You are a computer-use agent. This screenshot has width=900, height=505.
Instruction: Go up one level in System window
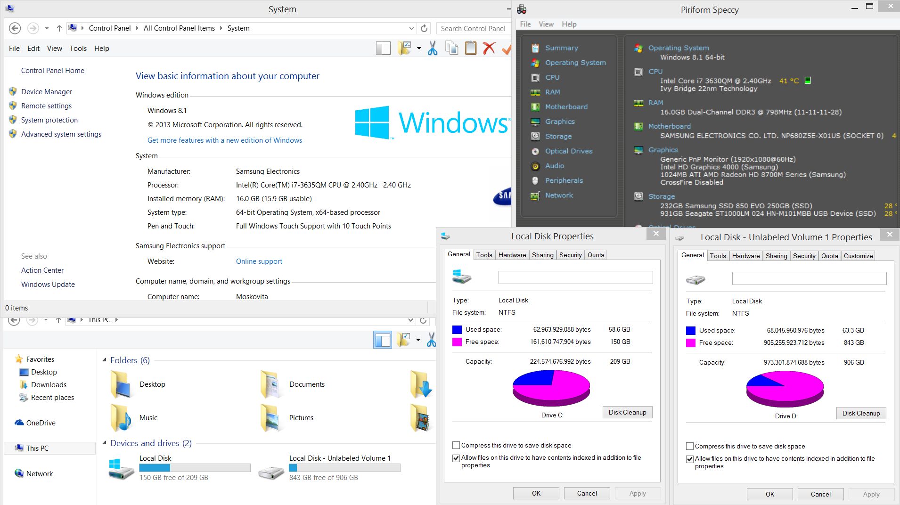point(59,28)
